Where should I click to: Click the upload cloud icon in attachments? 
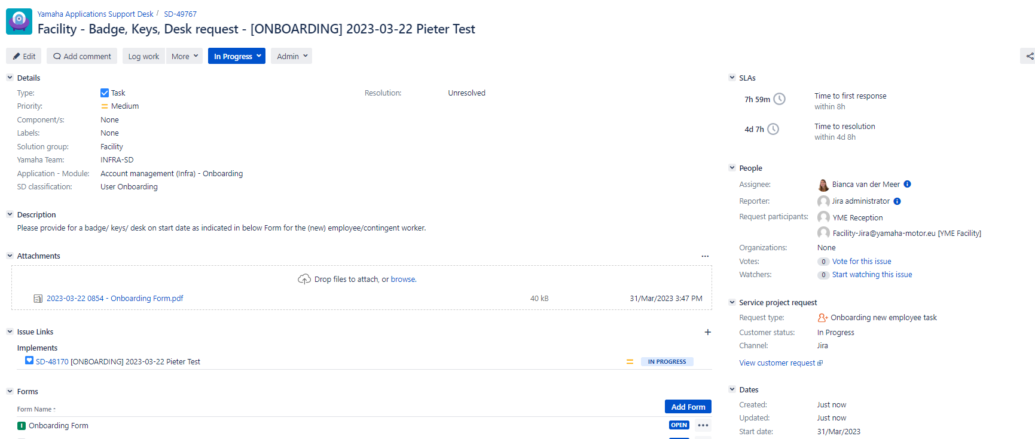pos(304,279)
